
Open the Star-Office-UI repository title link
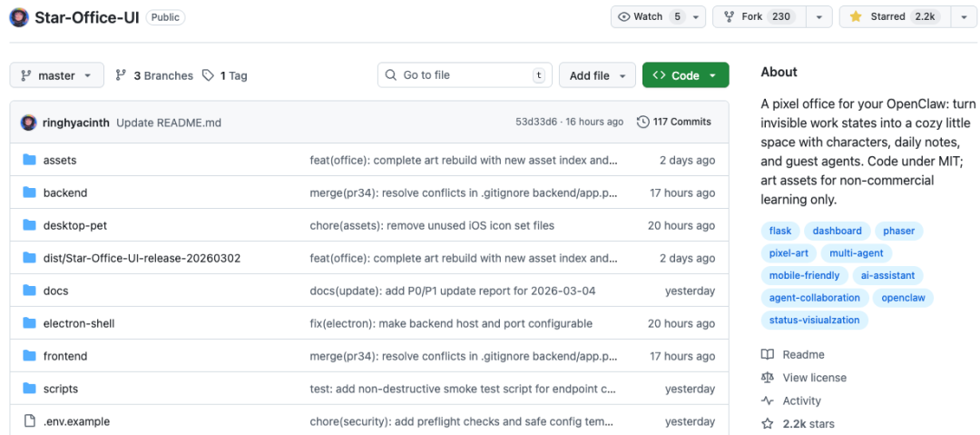87,17
